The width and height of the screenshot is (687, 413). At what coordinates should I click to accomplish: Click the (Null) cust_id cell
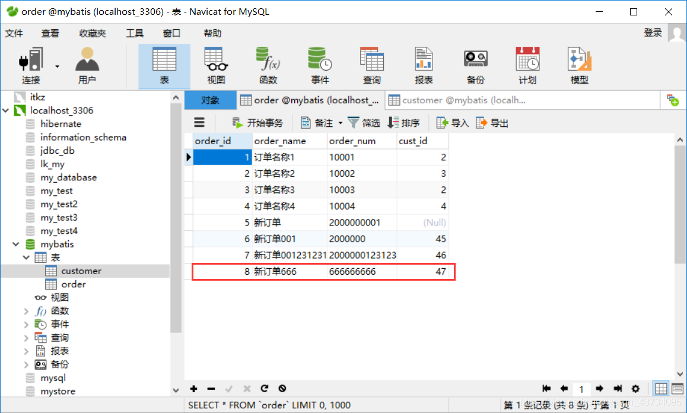[x=423, y=223]
